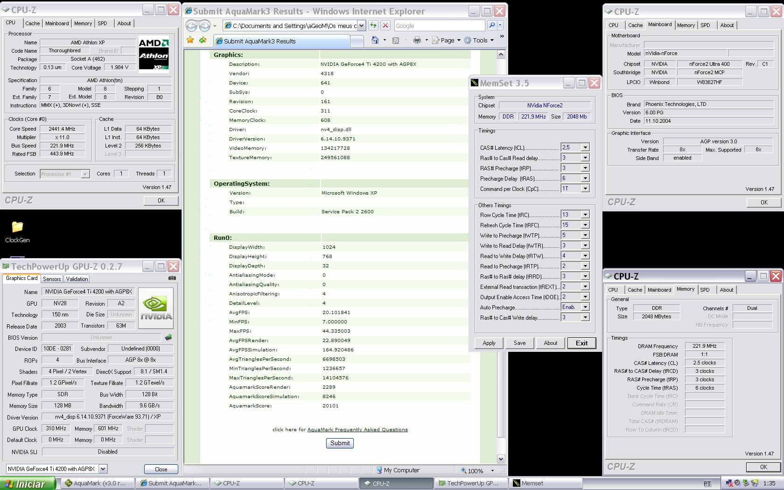This screenshot has width=784, height=490.
Task: Click the IE page scrollbar up arrow
Action: (501, 55)
